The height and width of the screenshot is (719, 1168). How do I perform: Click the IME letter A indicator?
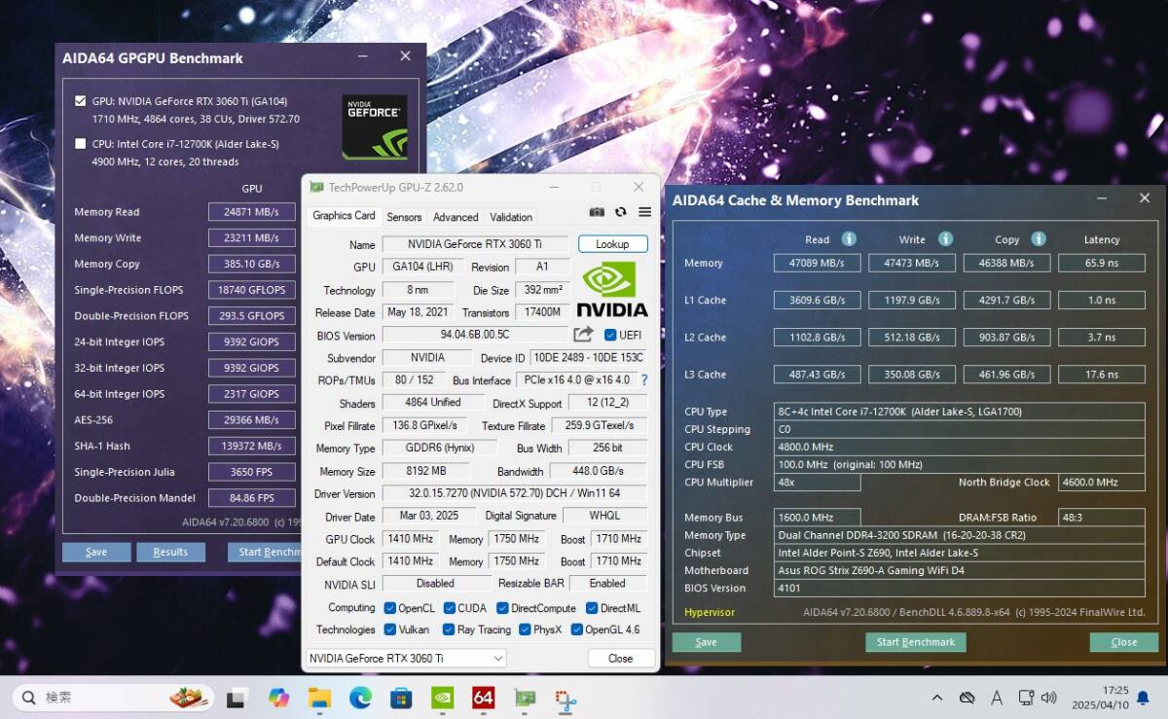(997, 698)
